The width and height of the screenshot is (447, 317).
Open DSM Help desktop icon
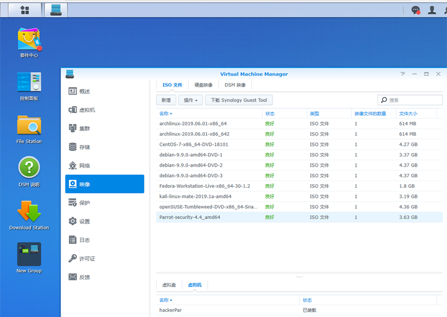(x=29, y=169)
